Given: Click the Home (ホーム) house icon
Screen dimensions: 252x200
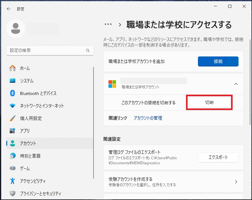Looking at the screenshot, I should coord(13,68).
